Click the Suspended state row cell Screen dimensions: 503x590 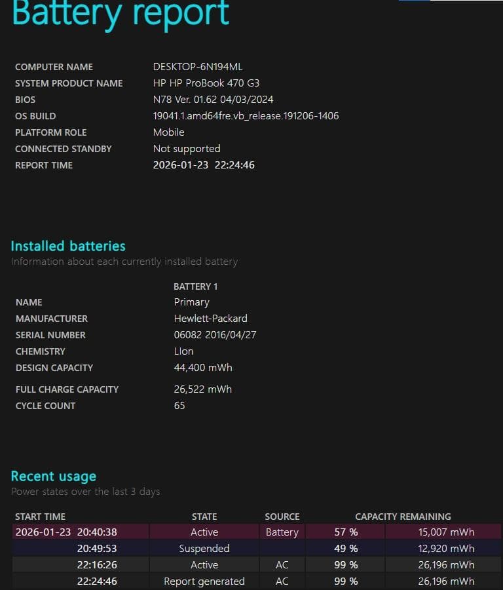tap(204, 549)
